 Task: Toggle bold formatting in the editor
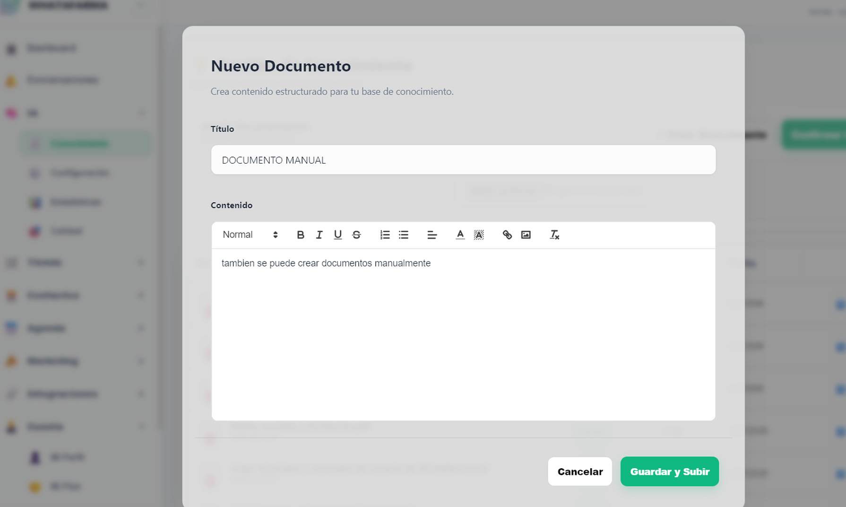301,235
